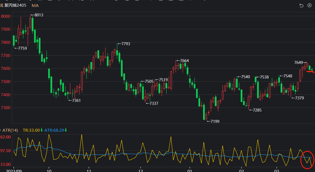315x172 pixels.
Task: Click the 8013 high price label
Action: coord(39,15)
